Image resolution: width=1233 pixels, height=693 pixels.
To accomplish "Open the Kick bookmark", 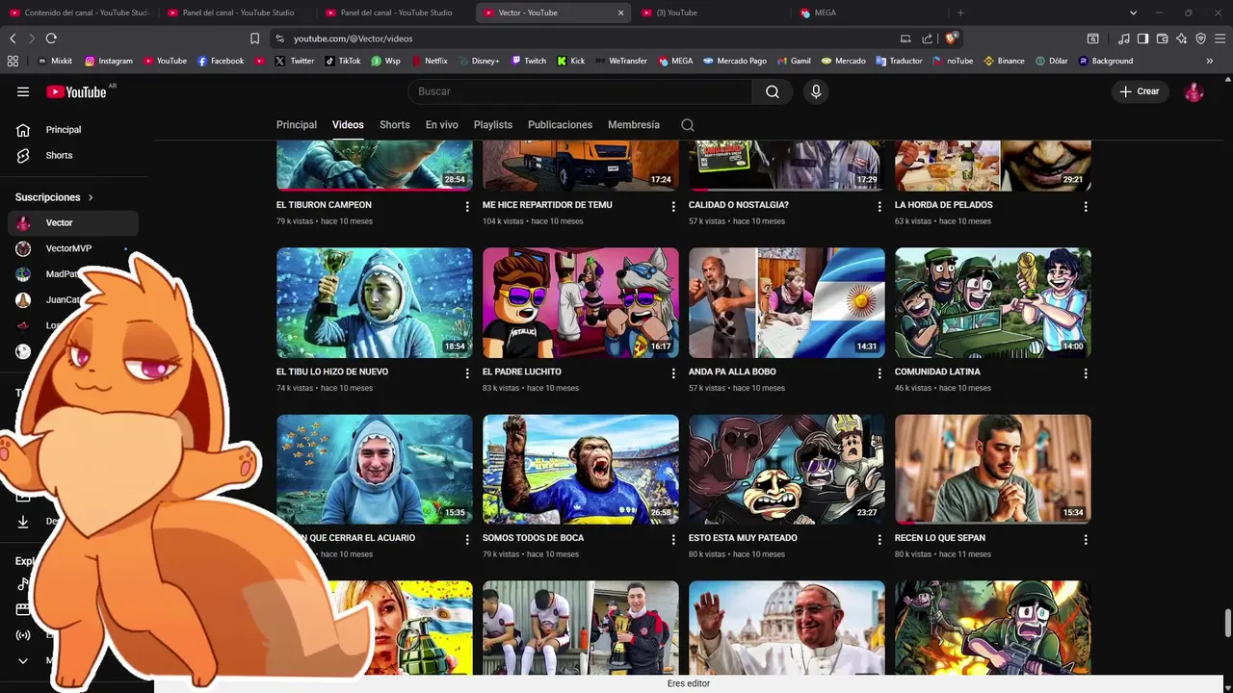I will [x=571, y=61].
